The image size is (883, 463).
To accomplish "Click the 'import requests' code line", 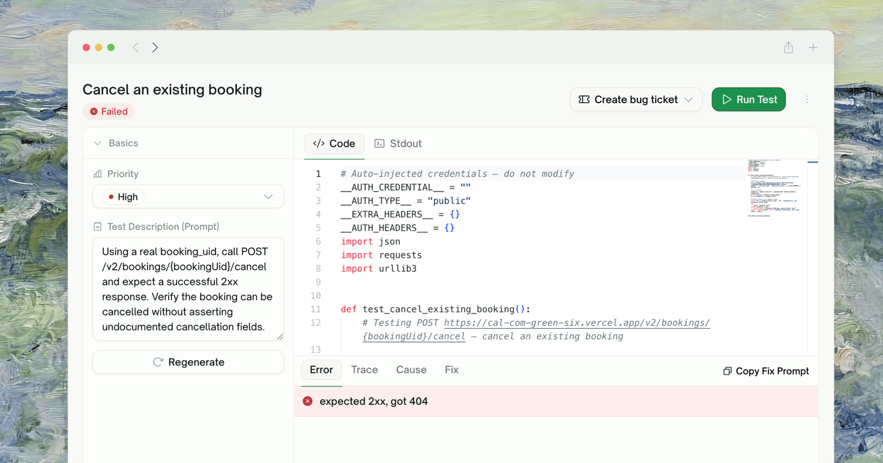I will coord(381,255).
